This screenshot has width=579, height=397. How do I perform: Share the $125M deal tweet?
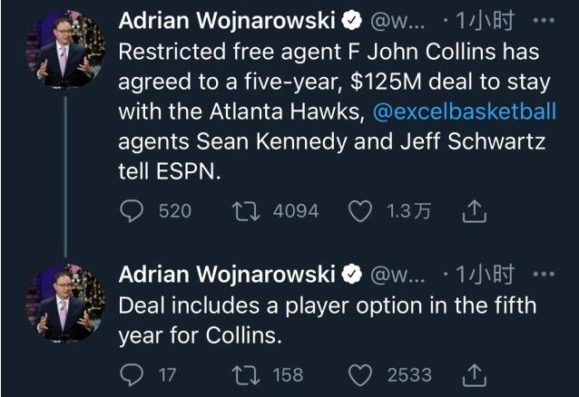click(x=476, y=211)
